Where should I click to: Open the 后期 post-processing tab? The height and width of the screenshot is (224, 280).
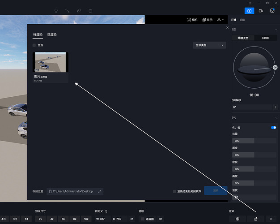pos(242,20)
